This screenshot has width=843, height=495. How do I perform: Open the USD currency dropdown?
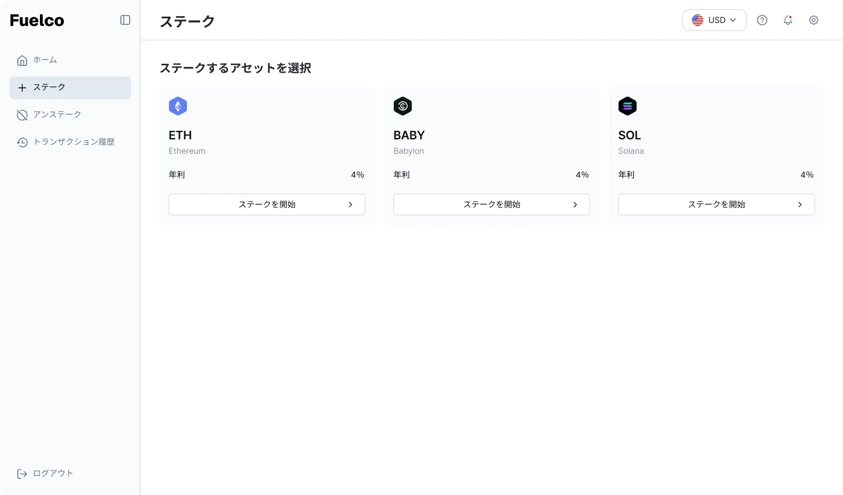click(x=714, y=20)
